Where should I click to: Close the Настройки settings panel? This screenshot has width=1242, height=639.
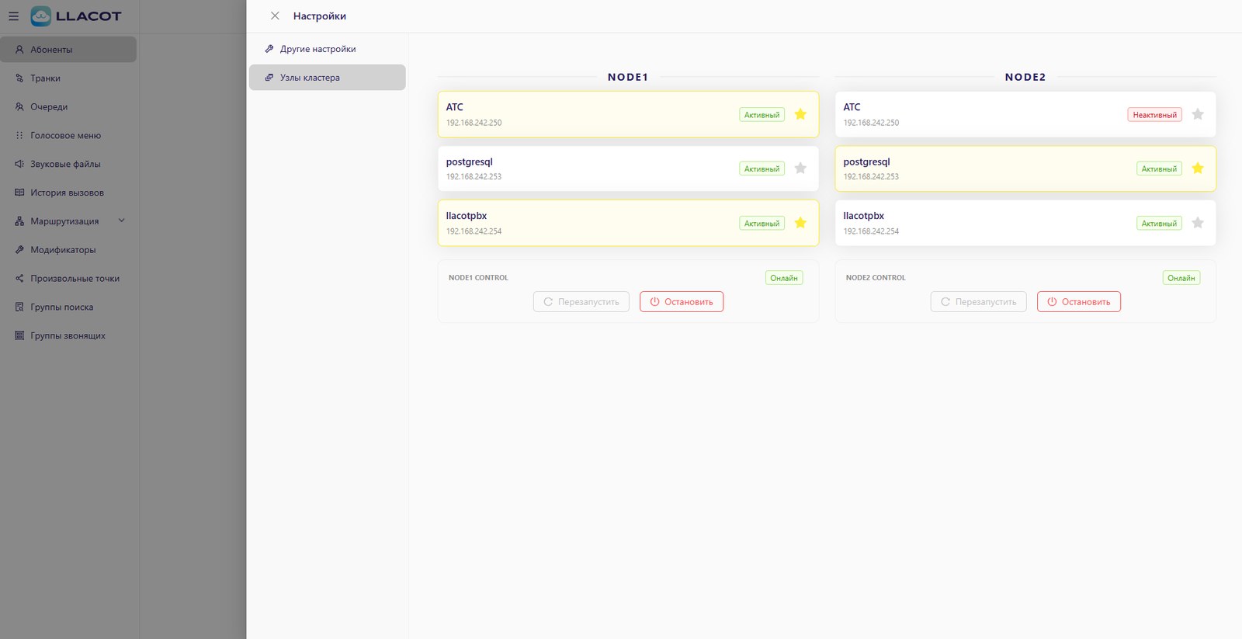click(x=275, y=16)
